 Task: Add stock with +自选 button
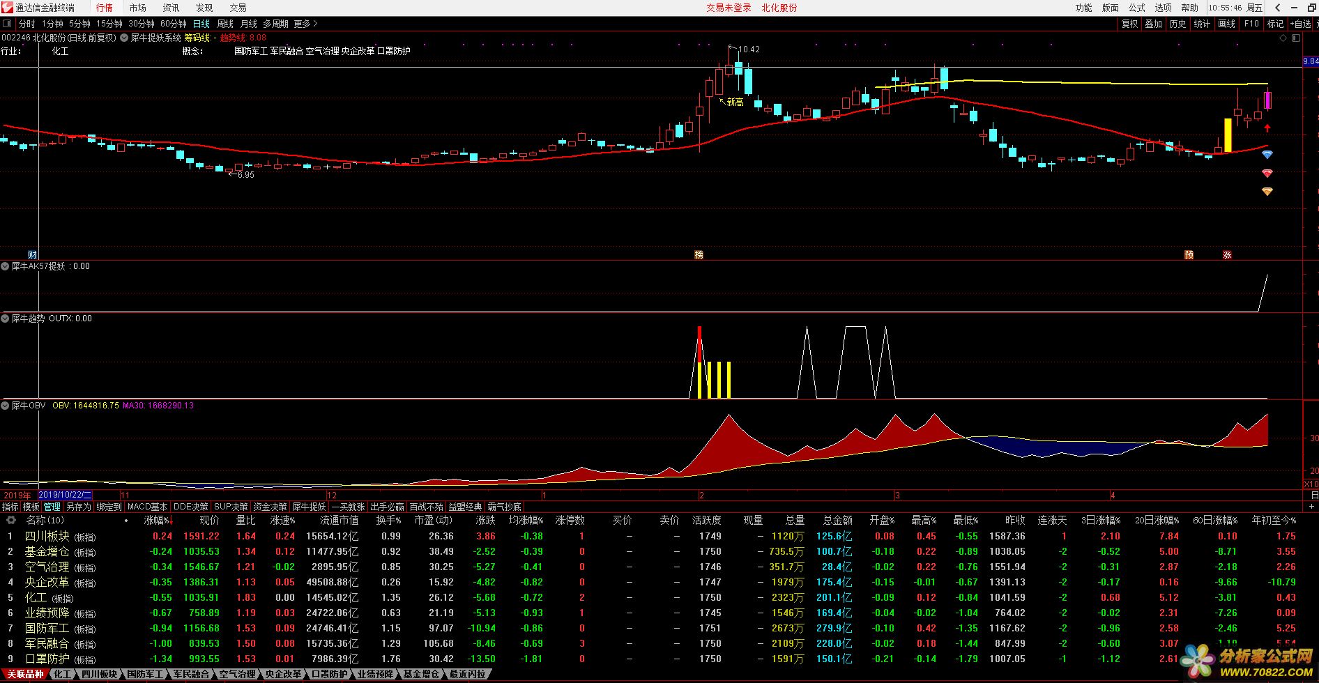(x=1300, y=24)
